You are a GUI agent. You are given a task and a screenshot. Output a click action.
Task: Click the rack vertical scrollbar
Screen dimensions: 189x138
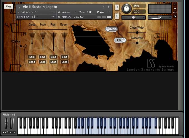tap(180, 56)
